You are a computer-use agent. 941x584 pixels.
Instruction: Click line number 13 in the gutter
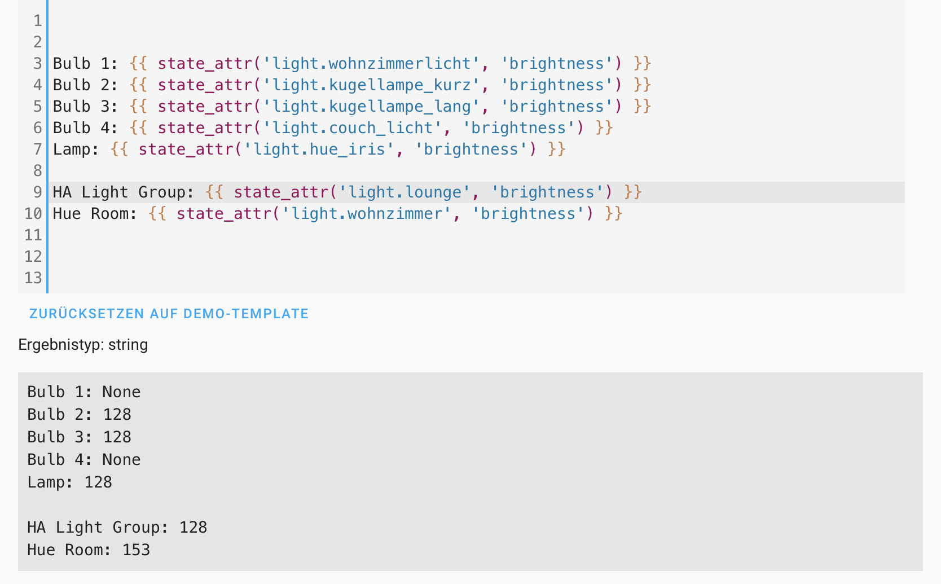tap(34, 278)
